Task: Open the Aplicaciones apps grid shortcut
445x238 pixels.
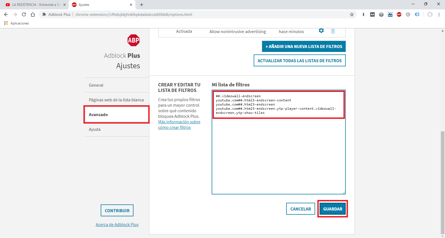Action: (6, 23)
